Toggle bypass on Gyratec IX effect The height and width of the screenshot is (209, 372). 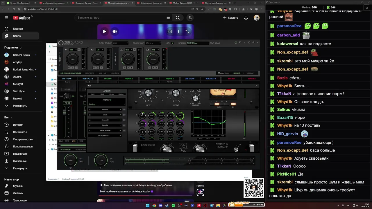(x=124, y=120)
